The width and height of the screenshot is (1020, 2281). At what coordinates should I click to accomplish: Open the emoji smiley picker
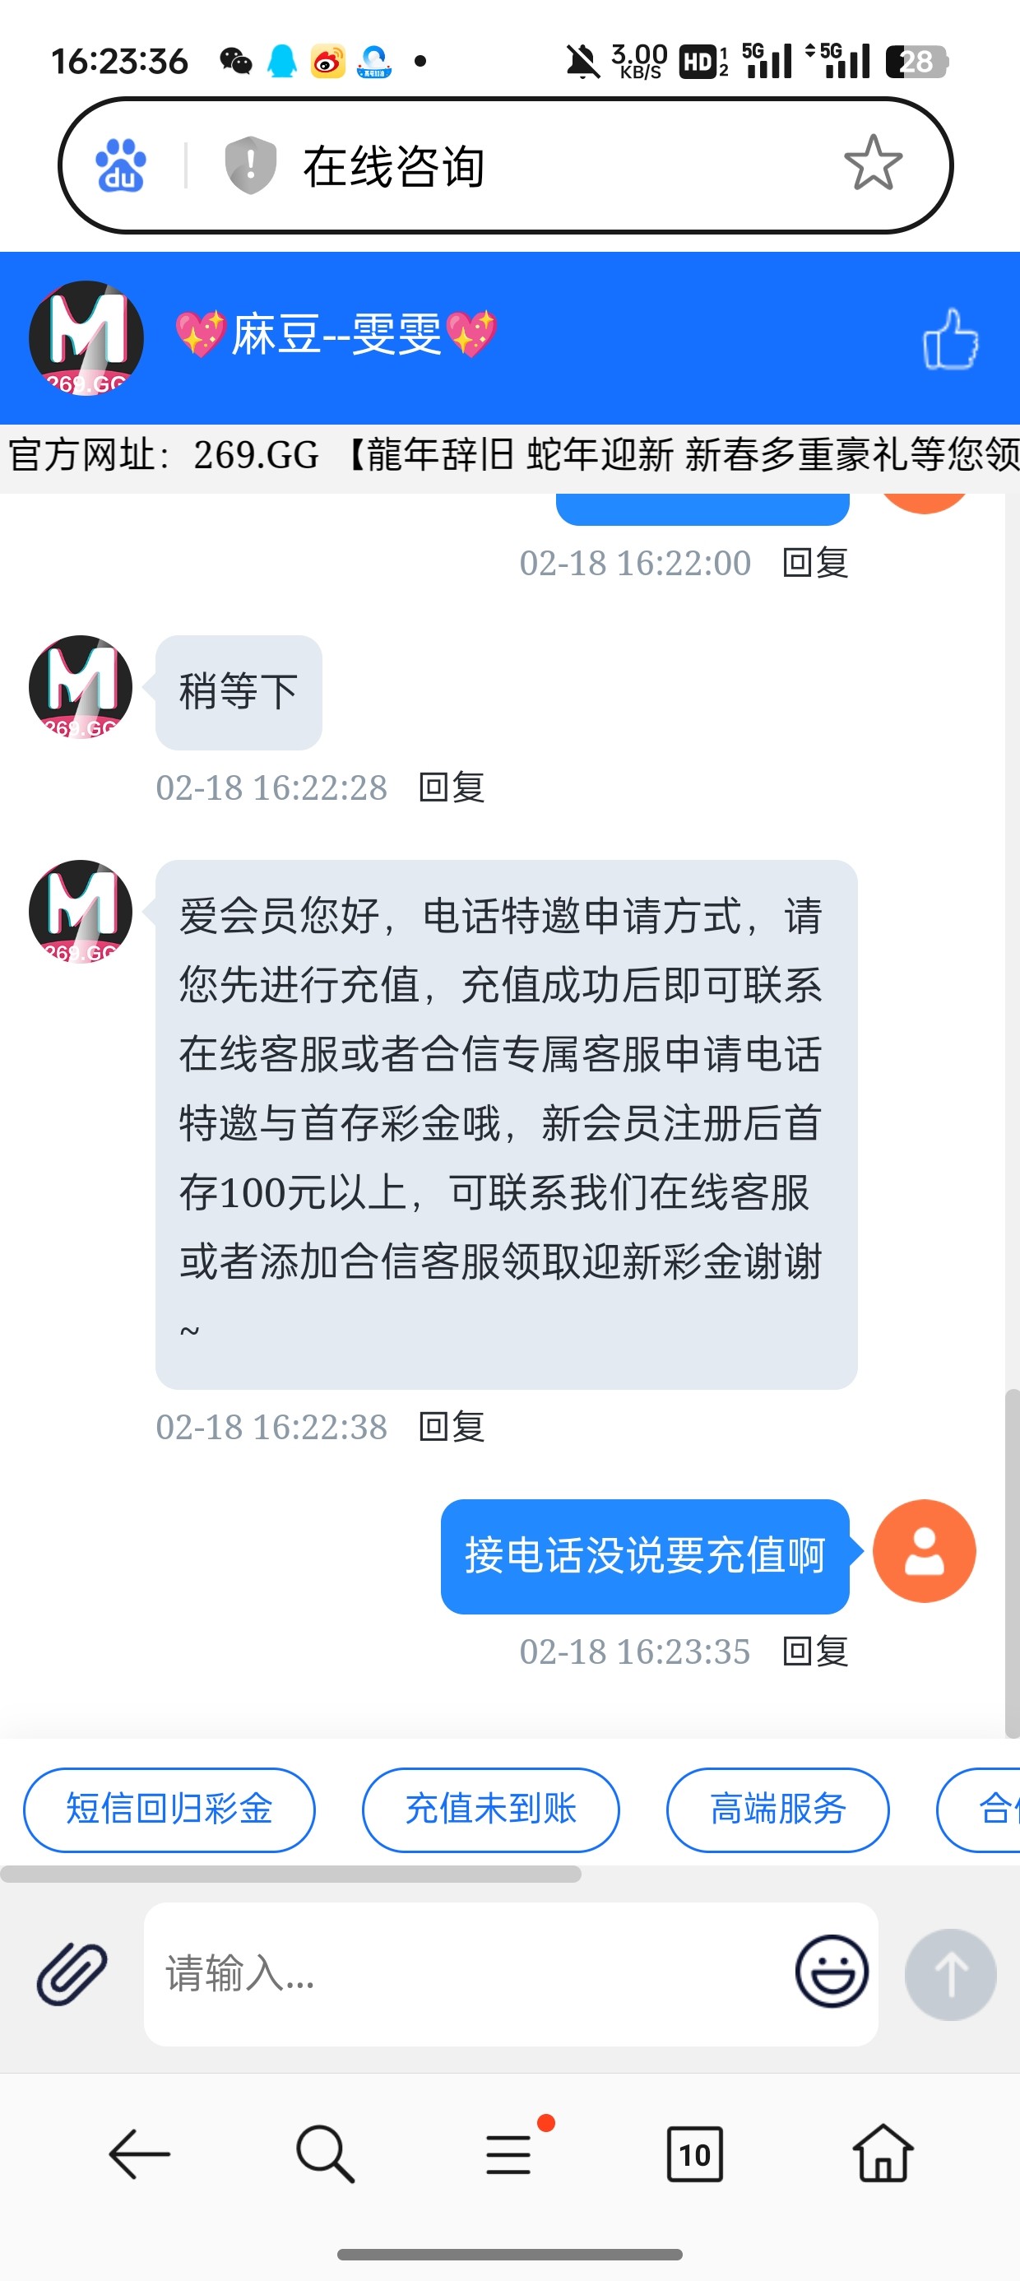pyautogui.click(x=832, y=1971)
